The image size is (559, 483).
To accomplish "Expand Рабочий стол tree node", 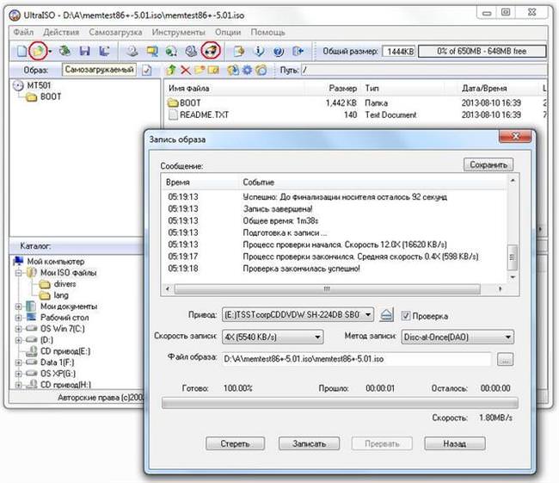I will tap(19, 318).
